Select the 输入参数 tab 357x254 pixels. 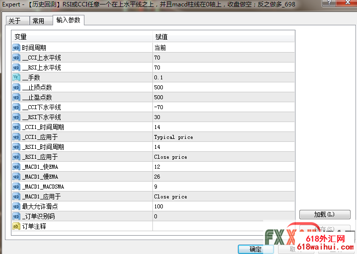[x=69, y=20]
